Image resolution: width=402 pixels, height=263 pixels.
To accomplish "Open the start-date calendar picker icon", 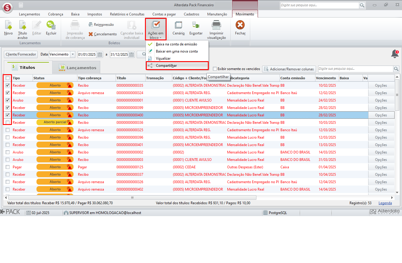I will click(x=100, y=54).
